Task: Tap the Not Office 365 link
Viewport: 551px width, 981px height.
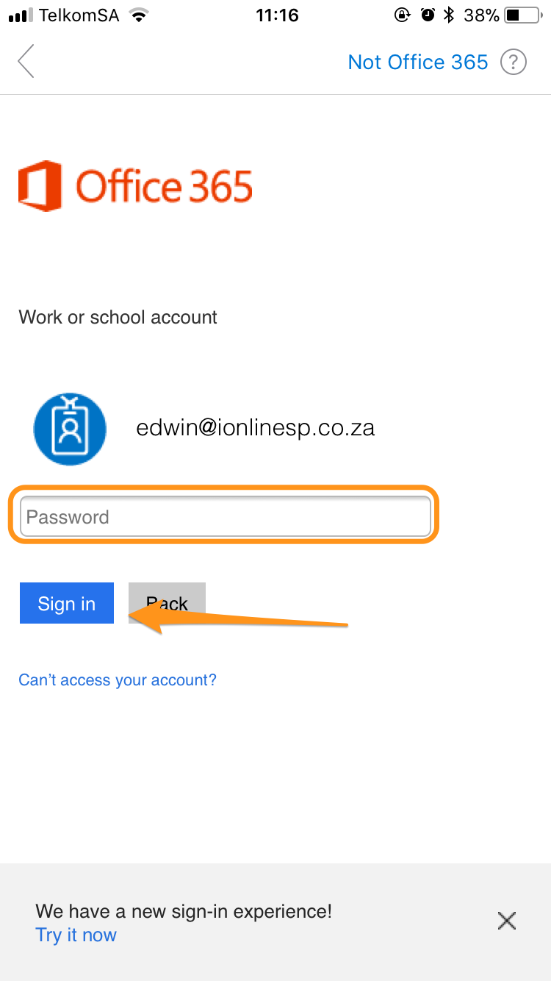Action: (418, 62)
